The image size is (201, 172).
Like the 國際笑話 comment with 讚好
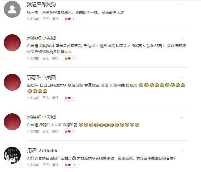click(x=55, y=131)
